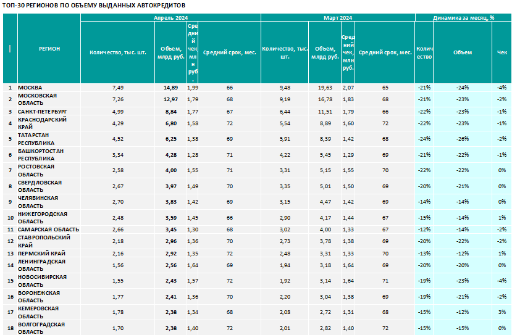Select Челябинская область April volume 3,83
The height and width of the screenshot is (335, 512).
171,202
